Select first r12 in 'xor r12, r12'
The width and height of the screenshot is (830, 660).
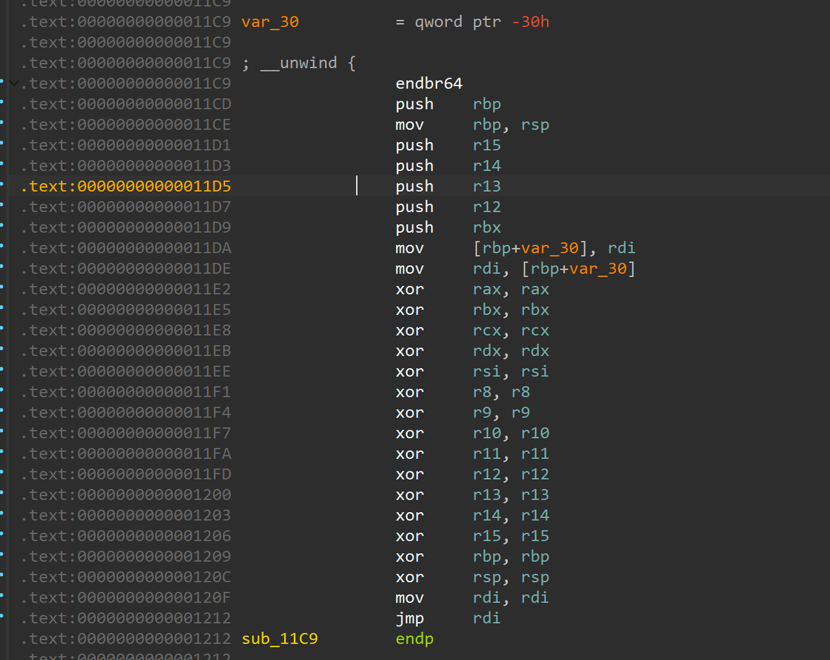click(487, 475)
